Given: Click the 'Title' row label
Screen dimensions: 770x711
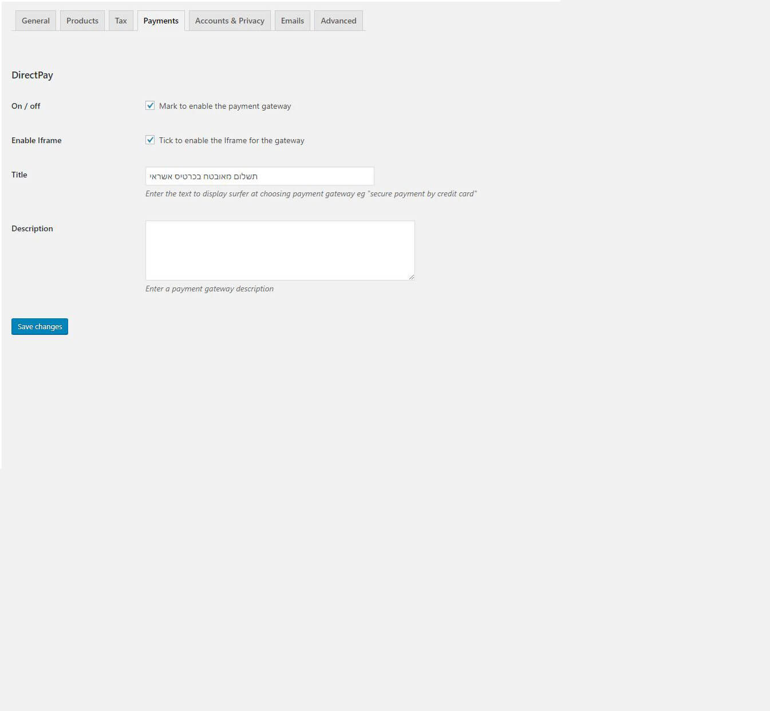Looking at the screenshot, I should (x=19, y=175).
